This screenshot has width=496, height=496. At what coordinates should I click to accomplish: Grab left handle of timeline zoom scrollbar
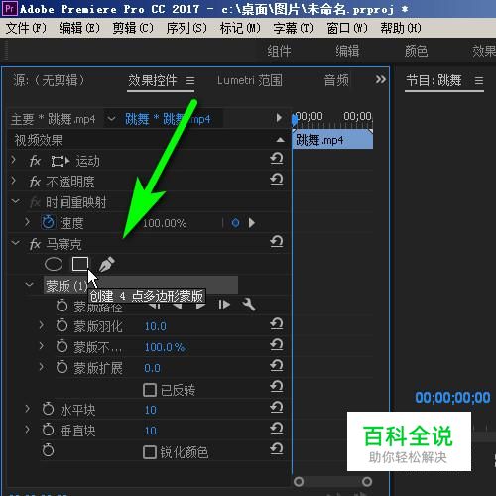(299, 482)
